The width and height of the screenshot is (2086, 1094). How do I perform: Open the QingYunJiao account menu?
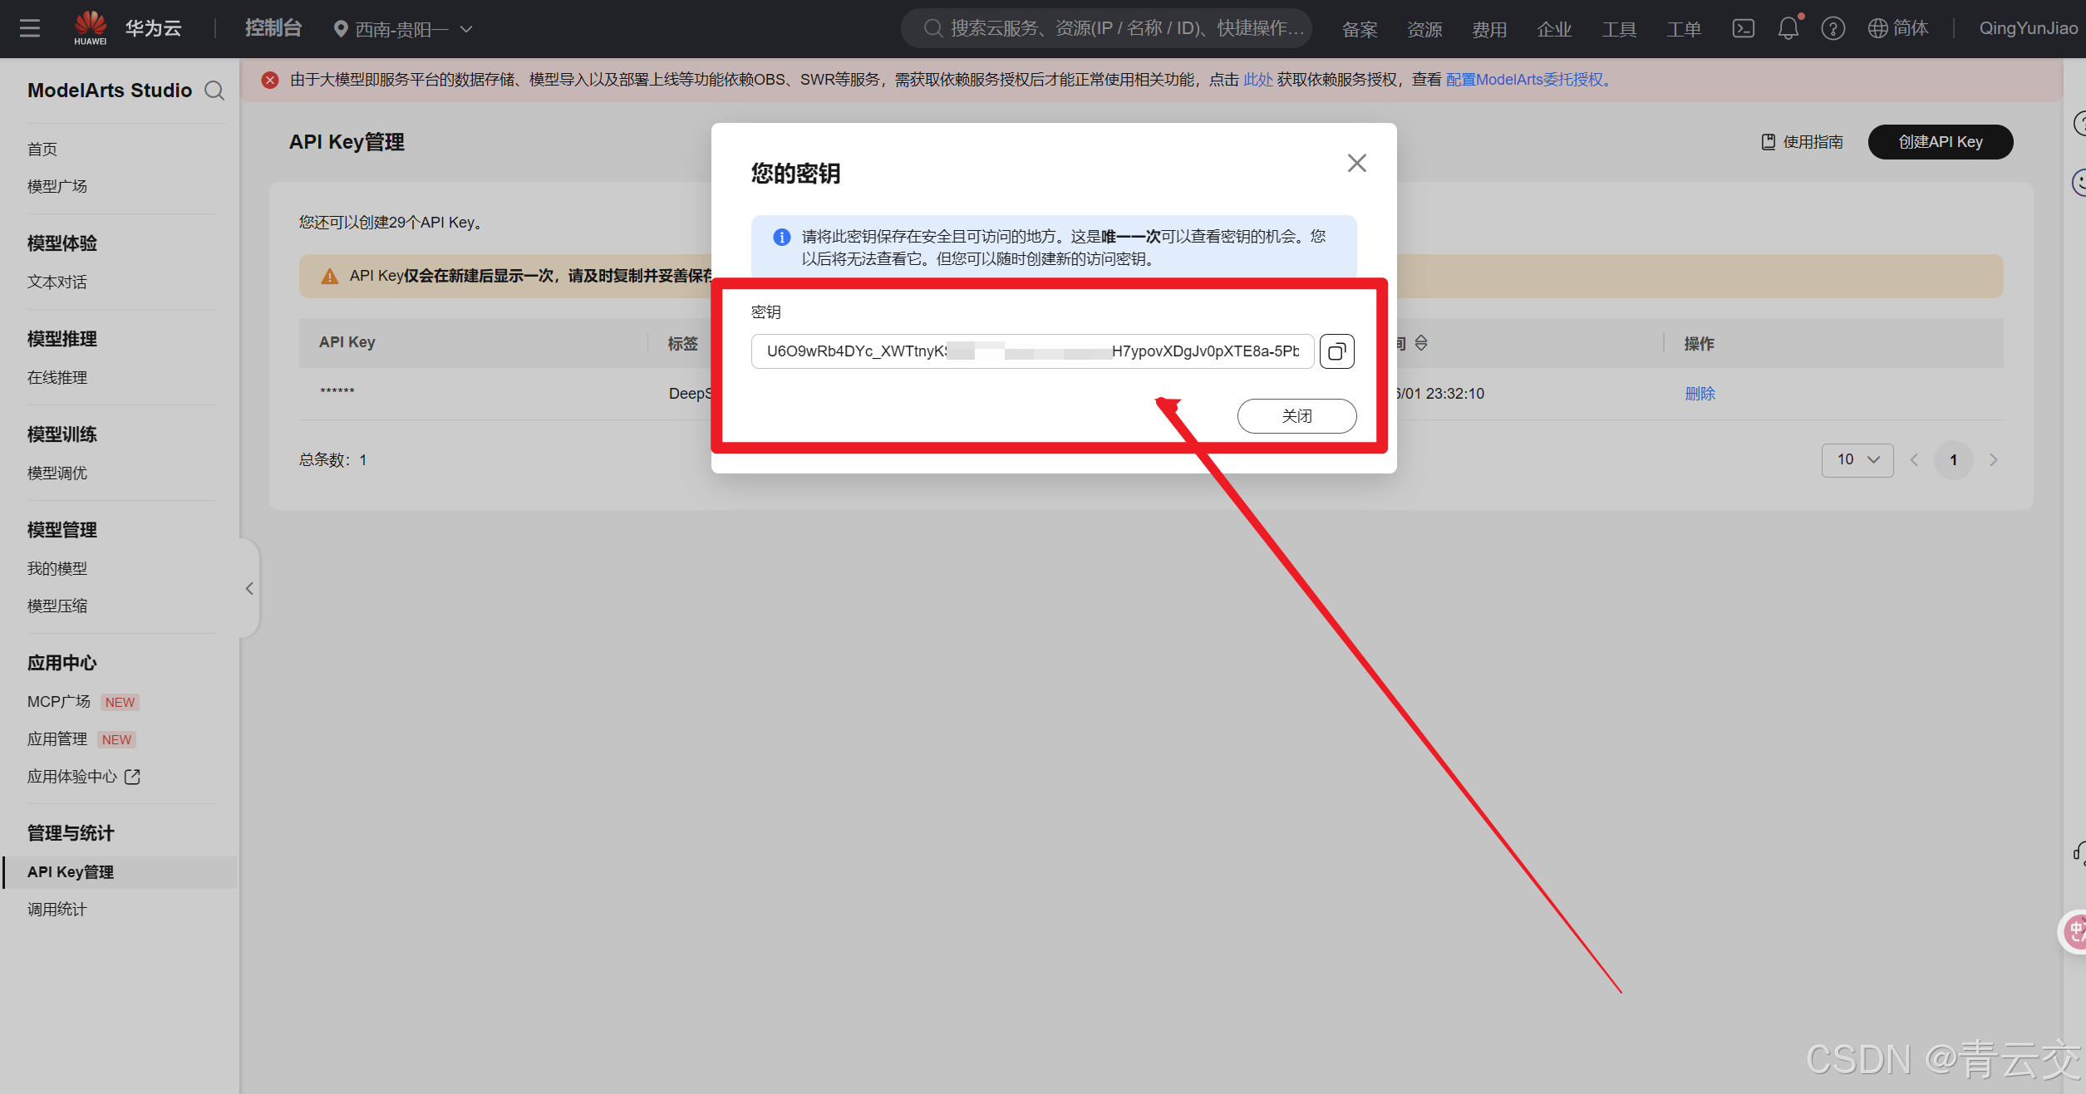[x=2028, y=28]
